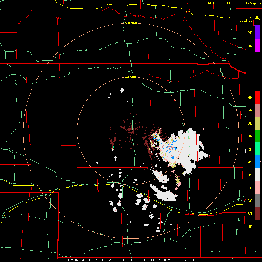Image resolution: width=262 pixels, height=262 pixels.
Task: Click the RF legend label
Action: click(250, 33)
